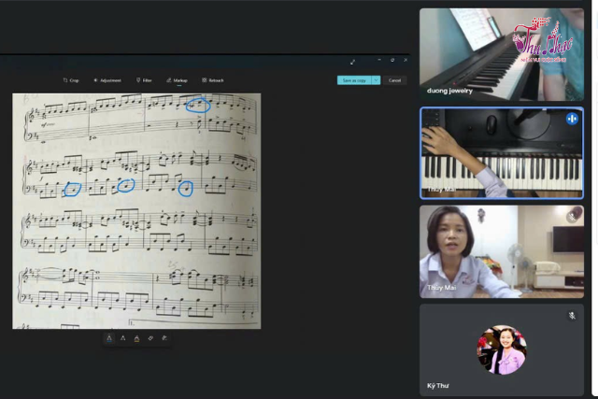This screenshot has height=399, width=598.
Task: Open the Adjustment tab
Action: 107,80
